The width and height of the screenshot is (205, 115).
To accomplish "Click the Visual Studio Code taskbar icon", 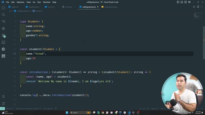I will pyautogui.click(x=129, y=113).
